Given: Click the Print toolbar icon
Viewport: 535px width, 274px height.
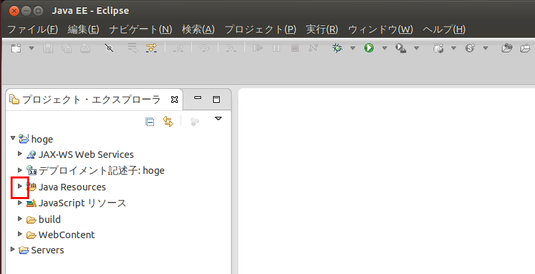Looking at the screenshot, I should pyautogui.click(x=85, y=48).
